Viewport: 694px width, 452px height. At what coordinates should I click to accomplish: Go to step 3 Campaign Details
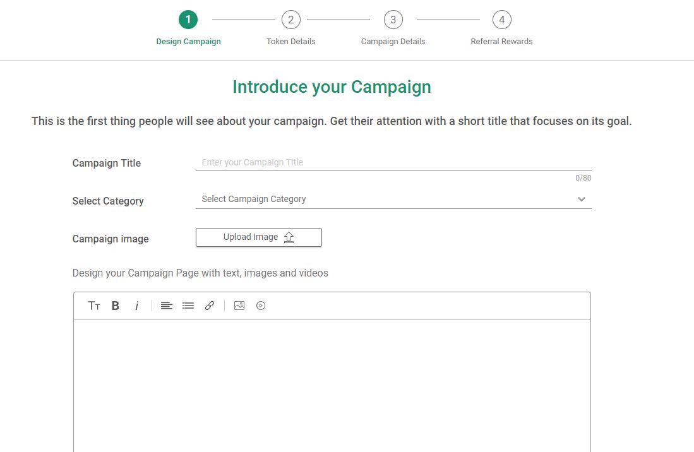(393, 20)
